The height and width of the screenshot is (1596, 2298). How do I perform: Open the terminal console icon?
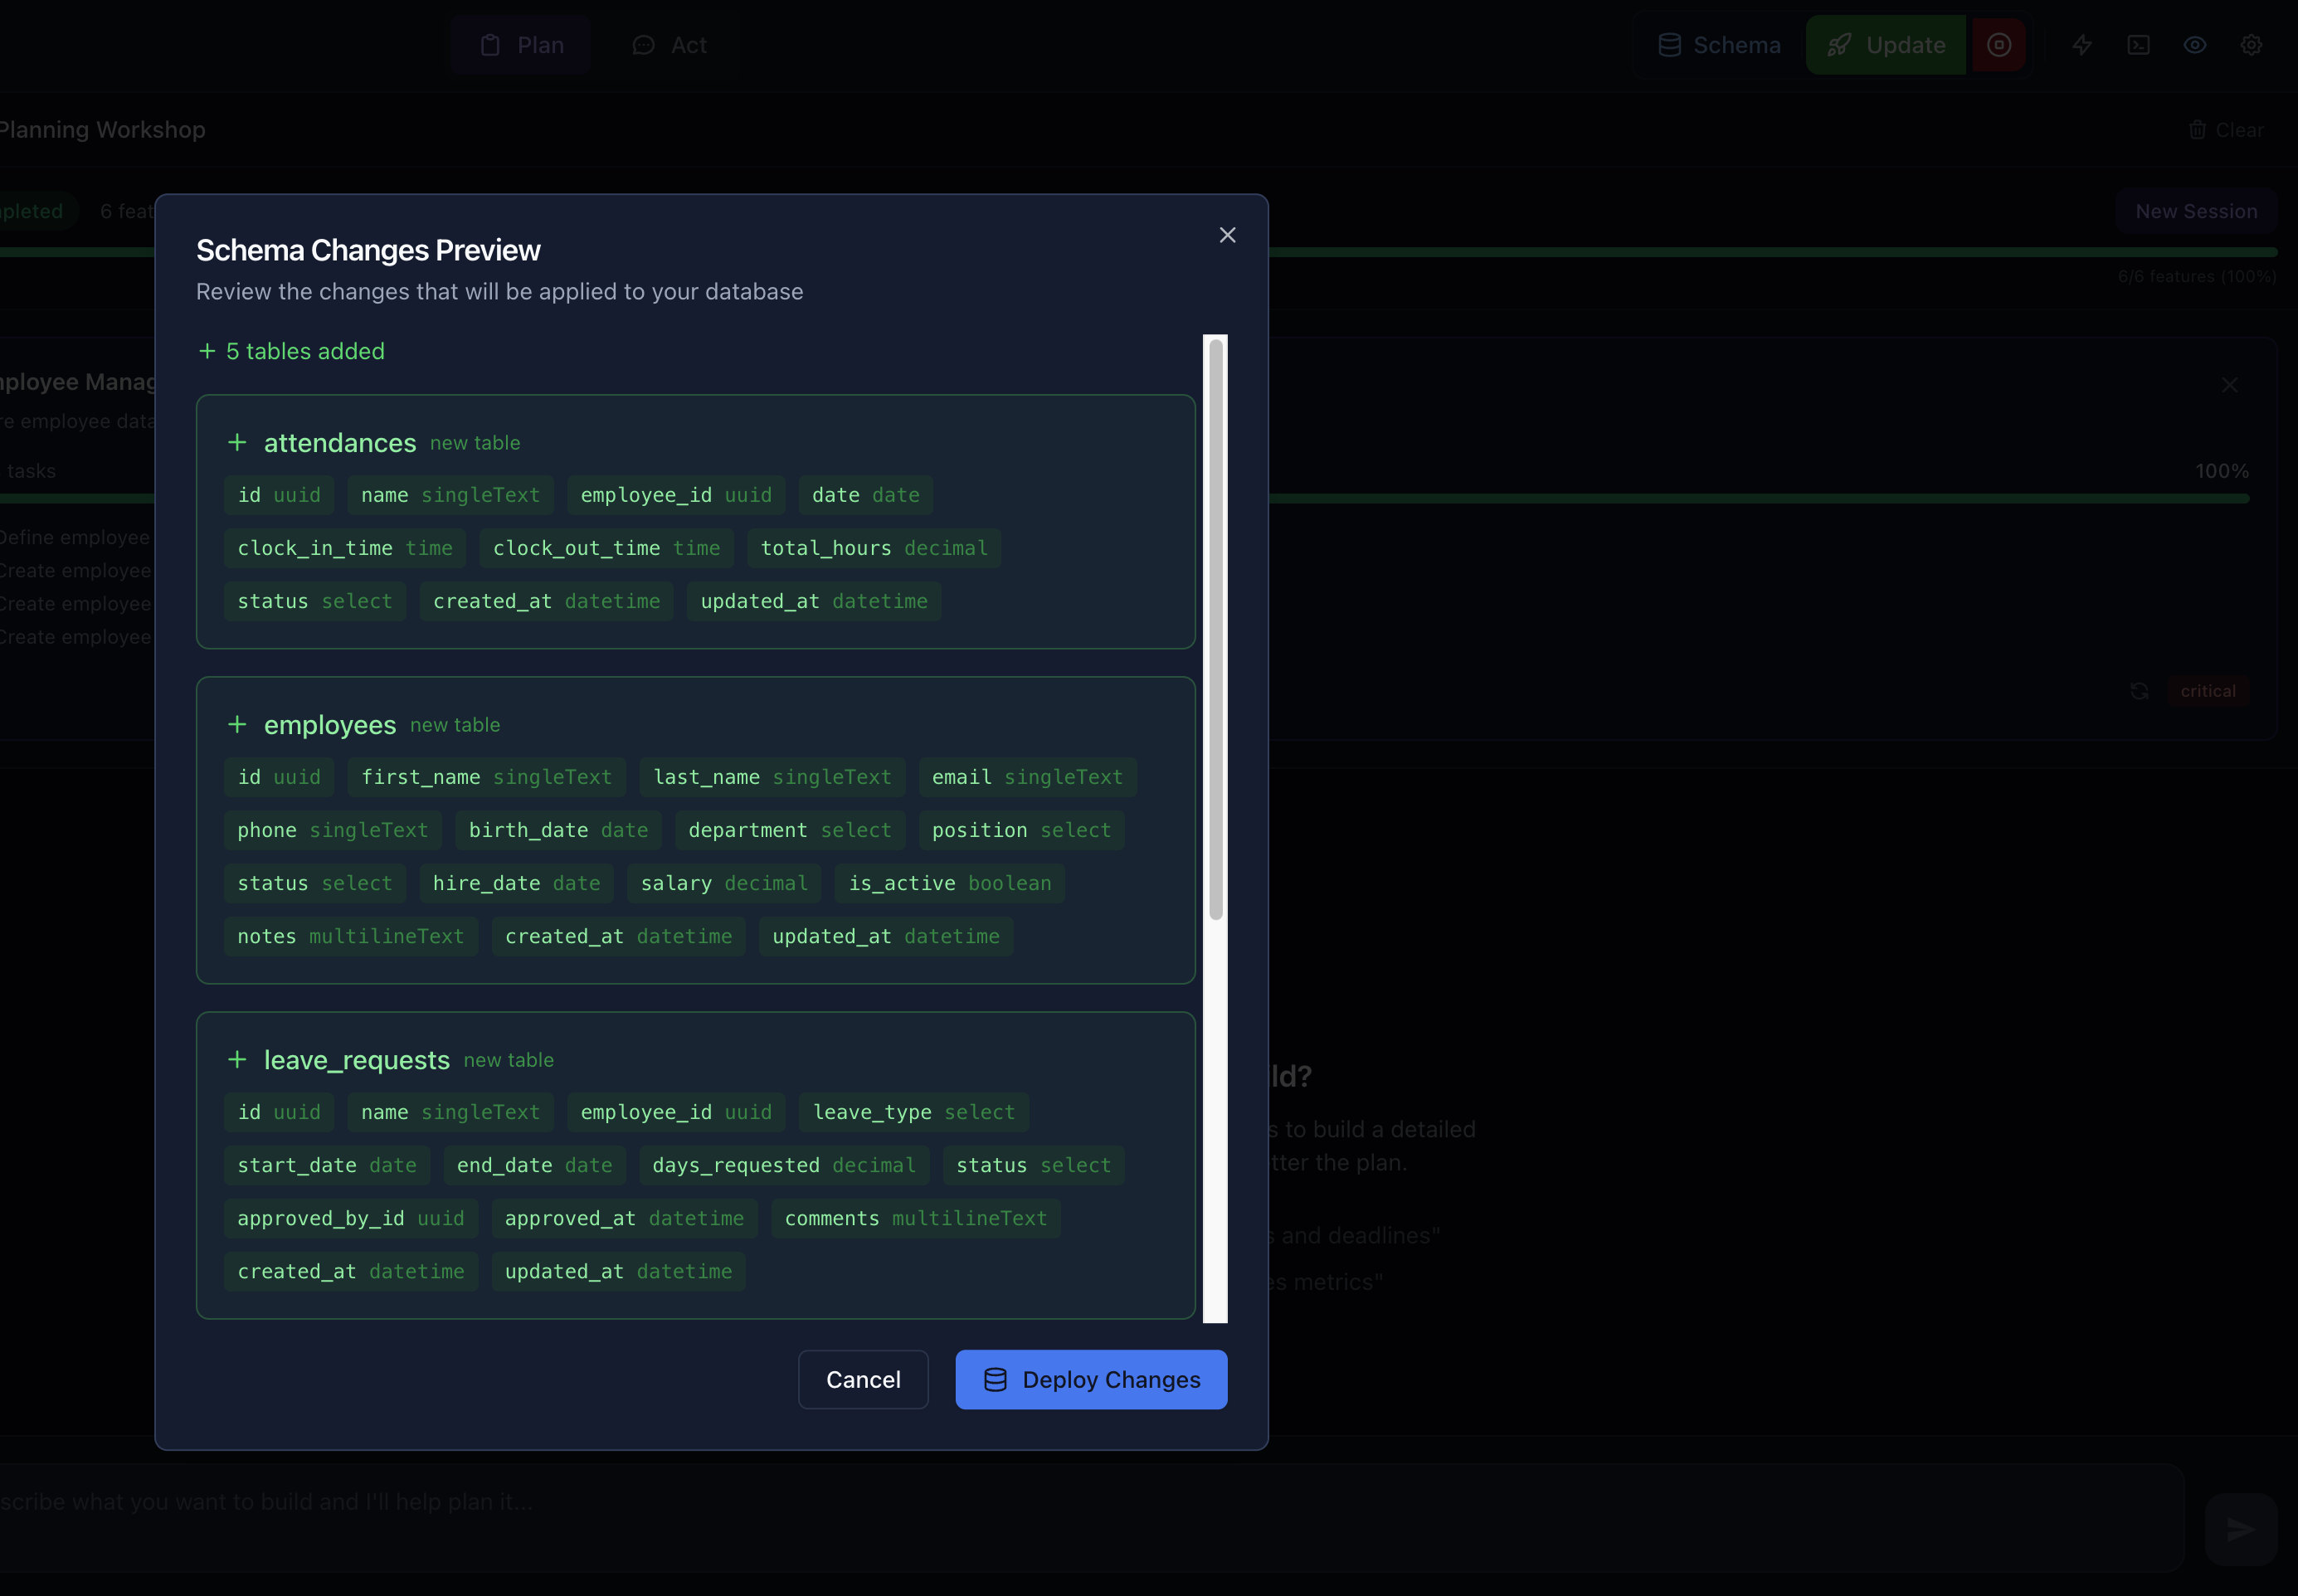coord(2138,45)
